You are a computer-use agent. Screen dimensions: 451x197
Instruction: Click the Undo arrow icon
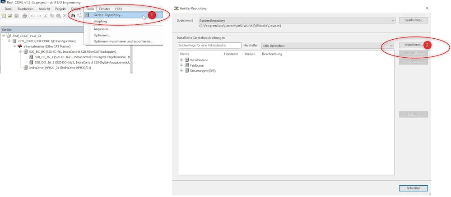coord(33,16)
